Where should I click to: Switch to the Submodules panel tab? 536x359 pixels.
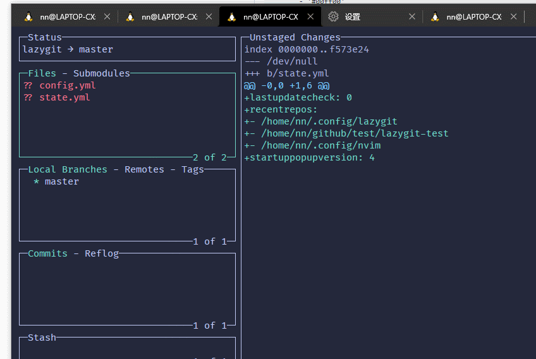102,73
